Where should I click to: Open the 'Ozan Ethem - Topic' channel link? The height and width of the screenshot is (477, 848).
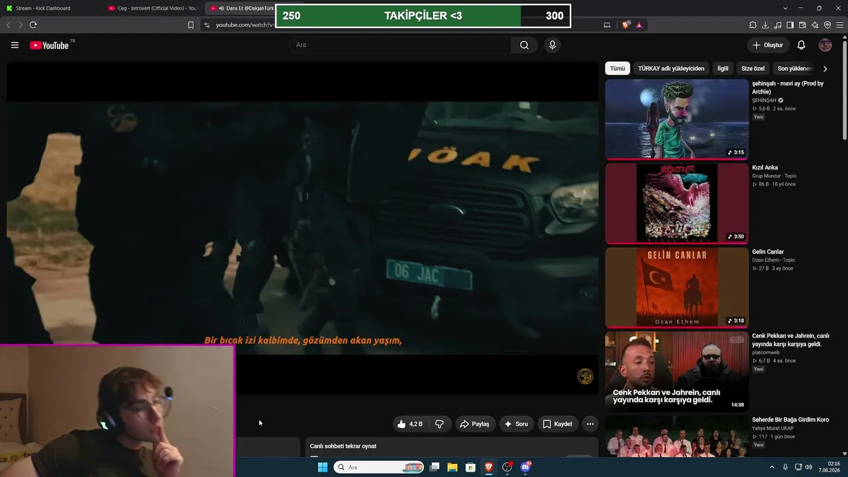pos(773,260)
